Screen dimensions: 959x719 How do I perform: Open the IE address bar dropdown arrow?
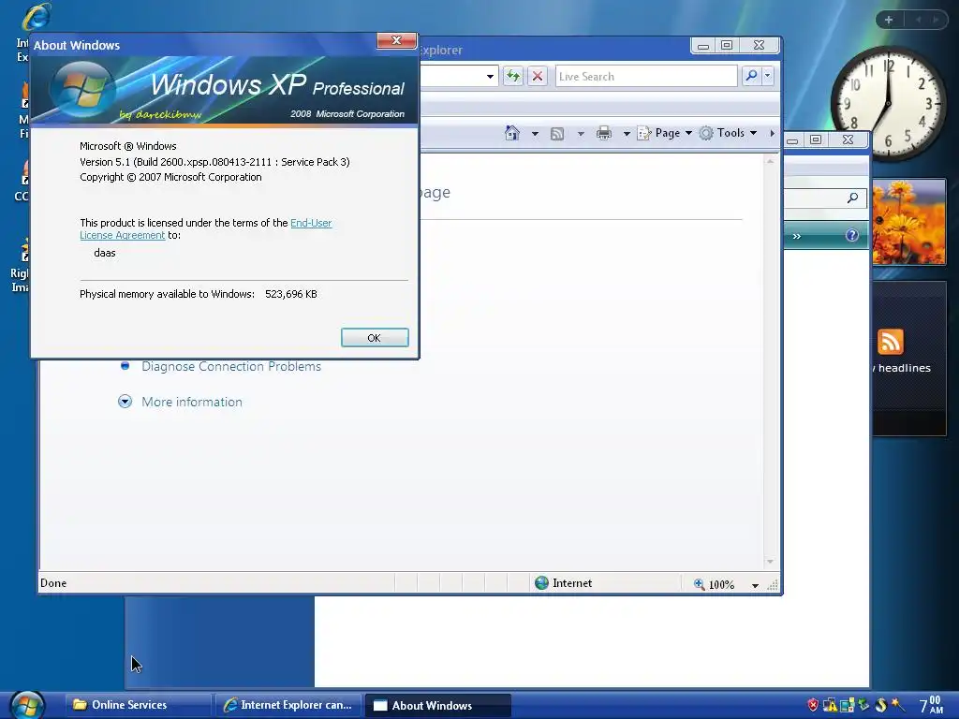[490, 77]
